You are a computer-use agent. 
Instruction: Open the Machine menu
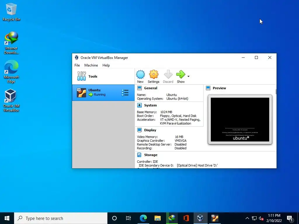click(91, 65)
